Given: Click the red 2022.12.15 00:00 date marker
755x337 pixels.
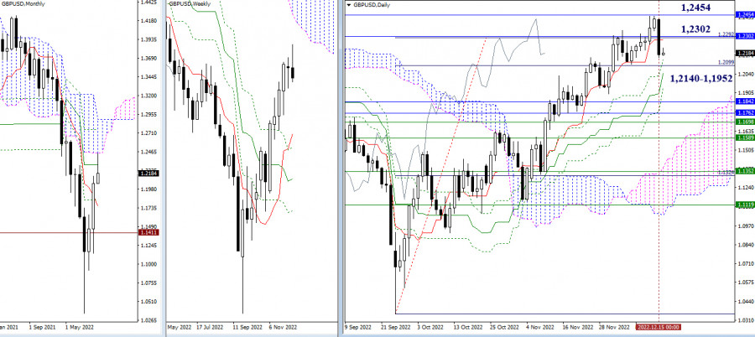Looking at the screenshot, I should [658, 325].
